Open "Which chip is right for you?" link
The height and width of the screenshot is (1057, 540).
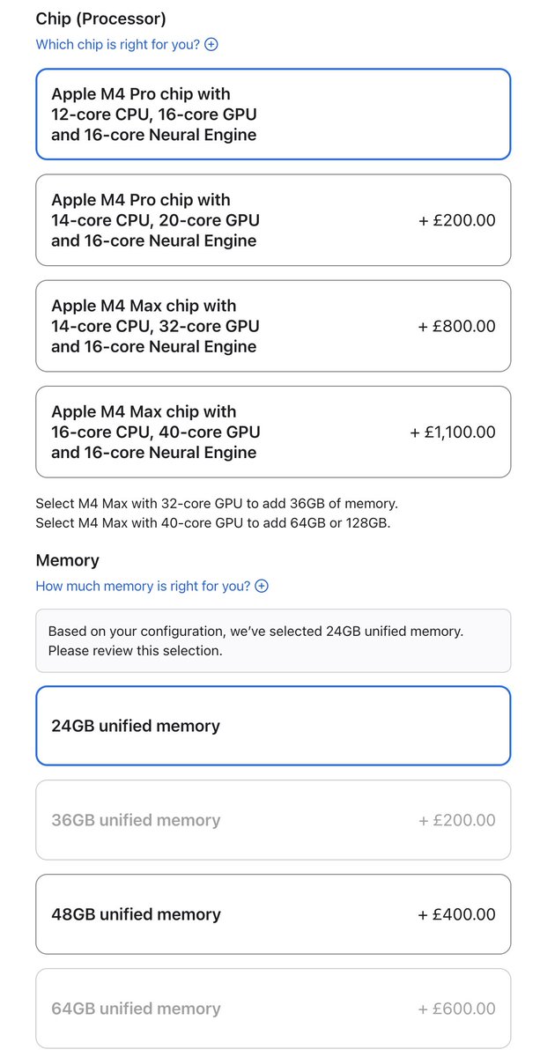(118, 44)
